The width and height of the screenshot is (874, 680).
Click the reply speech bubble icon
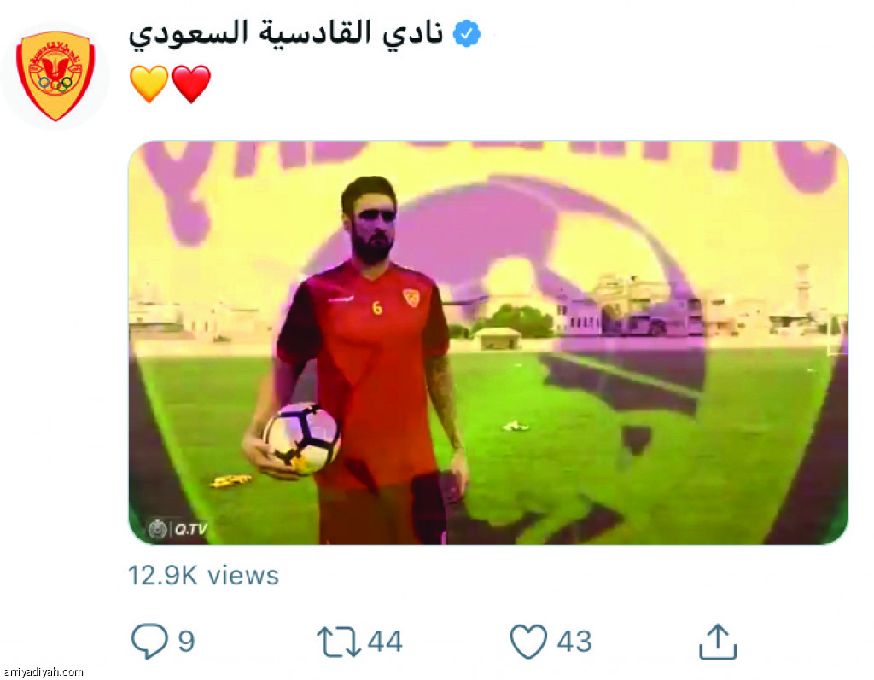(x=149, y=641)
